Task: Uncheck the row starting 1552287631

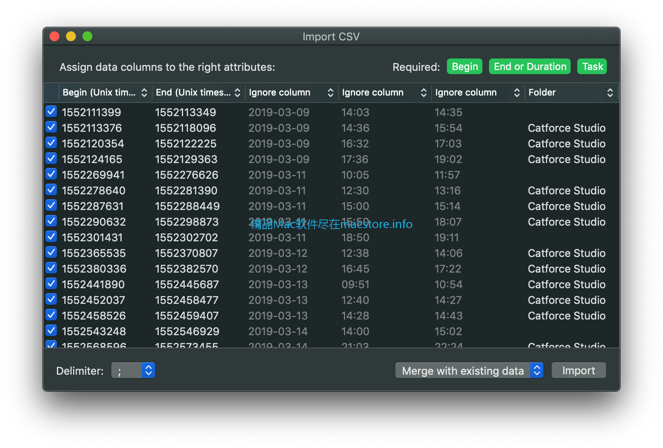Action: point(51,205)
